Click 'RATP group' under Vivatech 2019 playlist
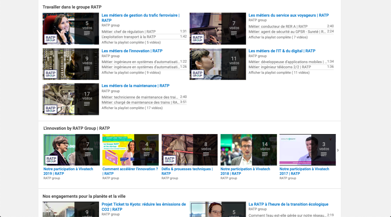Image resolution: width=391 pixels, height=217 pixels. (52, 178)
